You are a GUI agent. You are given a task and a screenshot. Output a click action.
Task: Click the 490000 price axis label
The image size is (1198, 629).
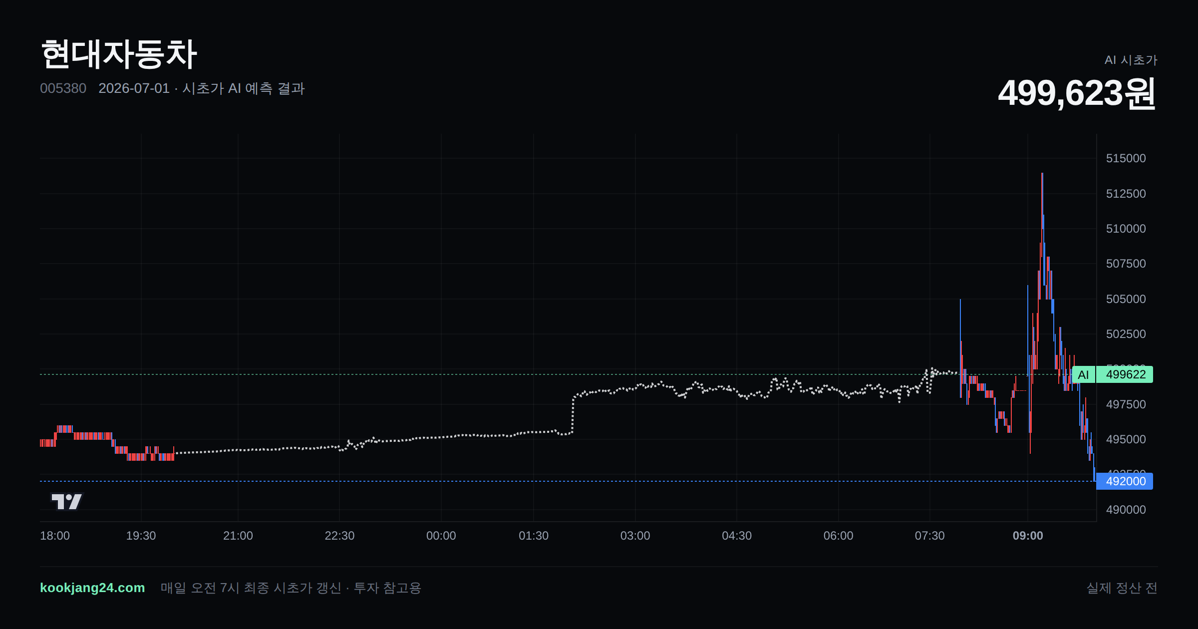(1126, 510)
